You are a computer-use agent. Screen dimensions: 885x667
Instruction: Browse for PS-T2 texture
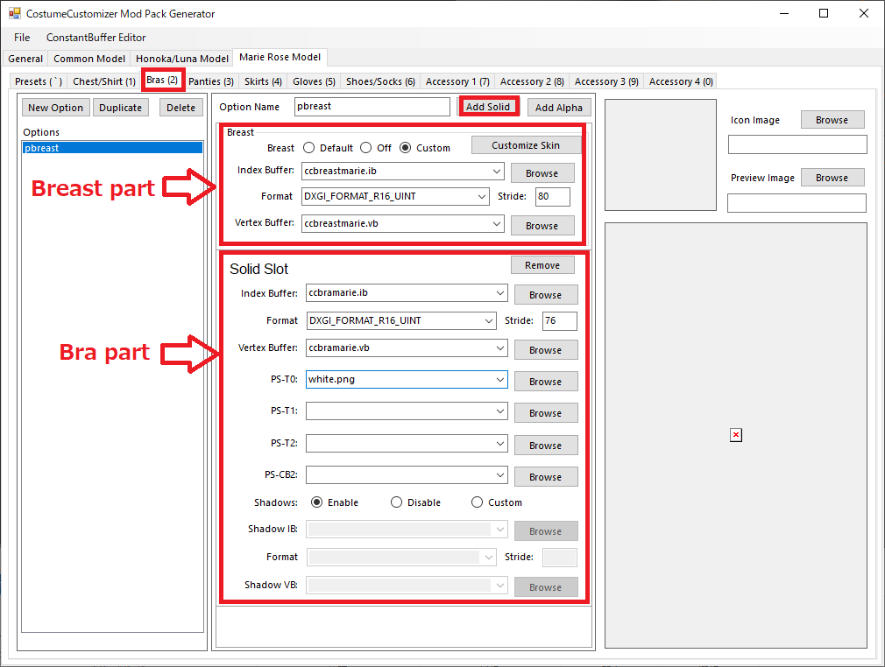[546, 446]
